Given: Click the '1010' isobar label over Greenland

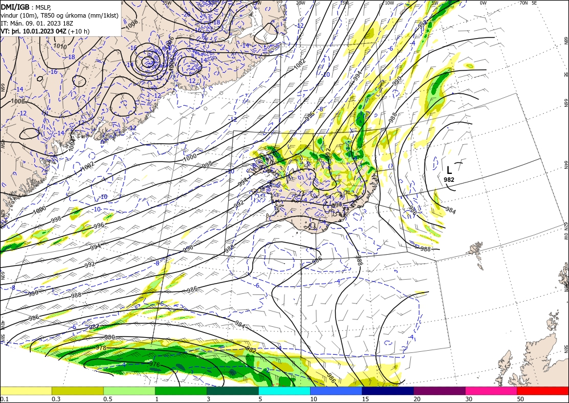Looking at the screenshot, I should pos(60,46).
